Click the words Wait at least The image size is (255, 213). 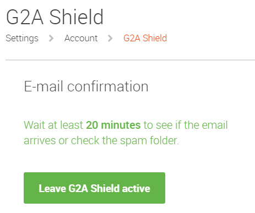[53, 125]
